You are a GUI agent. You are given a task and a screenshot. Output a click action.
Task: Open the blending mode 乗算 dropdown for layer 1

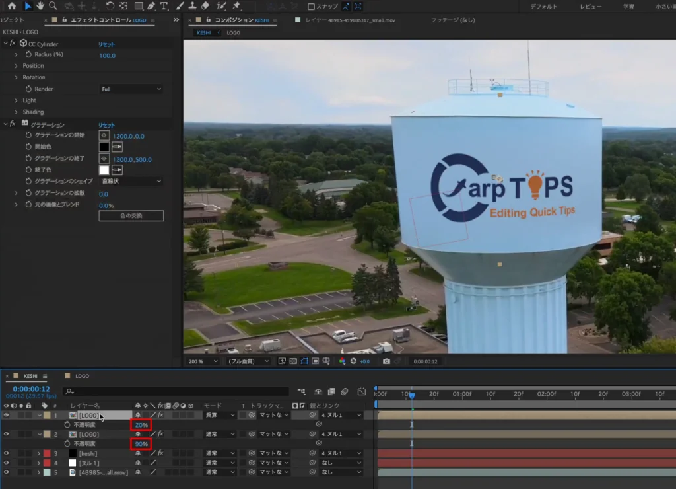(x=220, y=415)
